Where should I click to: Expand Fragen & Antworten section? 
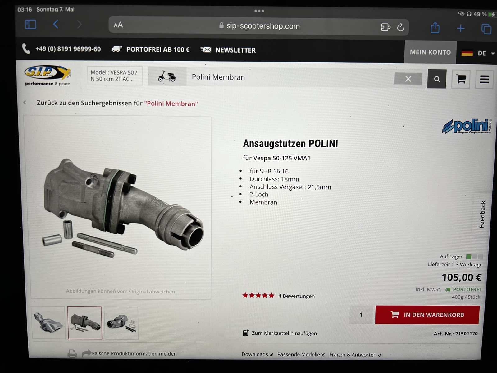355,355
